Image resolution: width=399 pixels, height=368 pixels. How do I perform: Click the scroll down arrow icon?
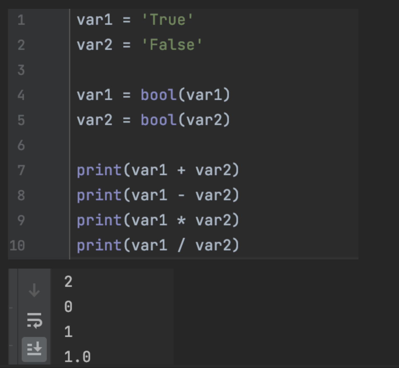pyautogui.click(x=34, y=291)
